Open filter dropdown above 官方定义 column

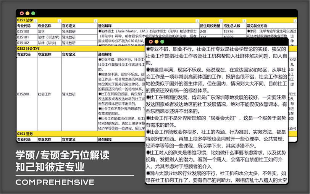(95, 21)
